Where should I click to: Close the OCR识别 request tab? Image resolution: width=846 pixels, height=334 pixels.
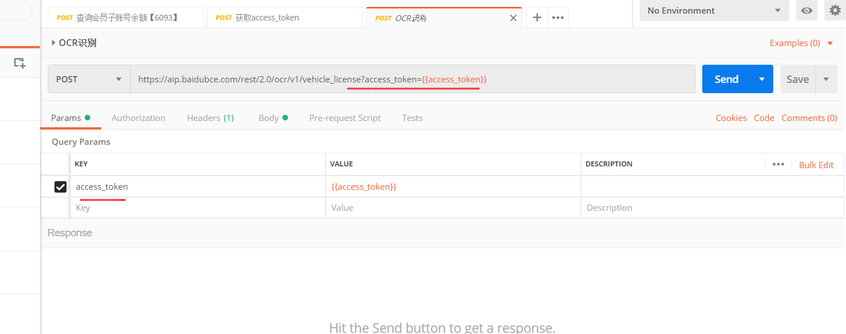[x=513, y=18]
